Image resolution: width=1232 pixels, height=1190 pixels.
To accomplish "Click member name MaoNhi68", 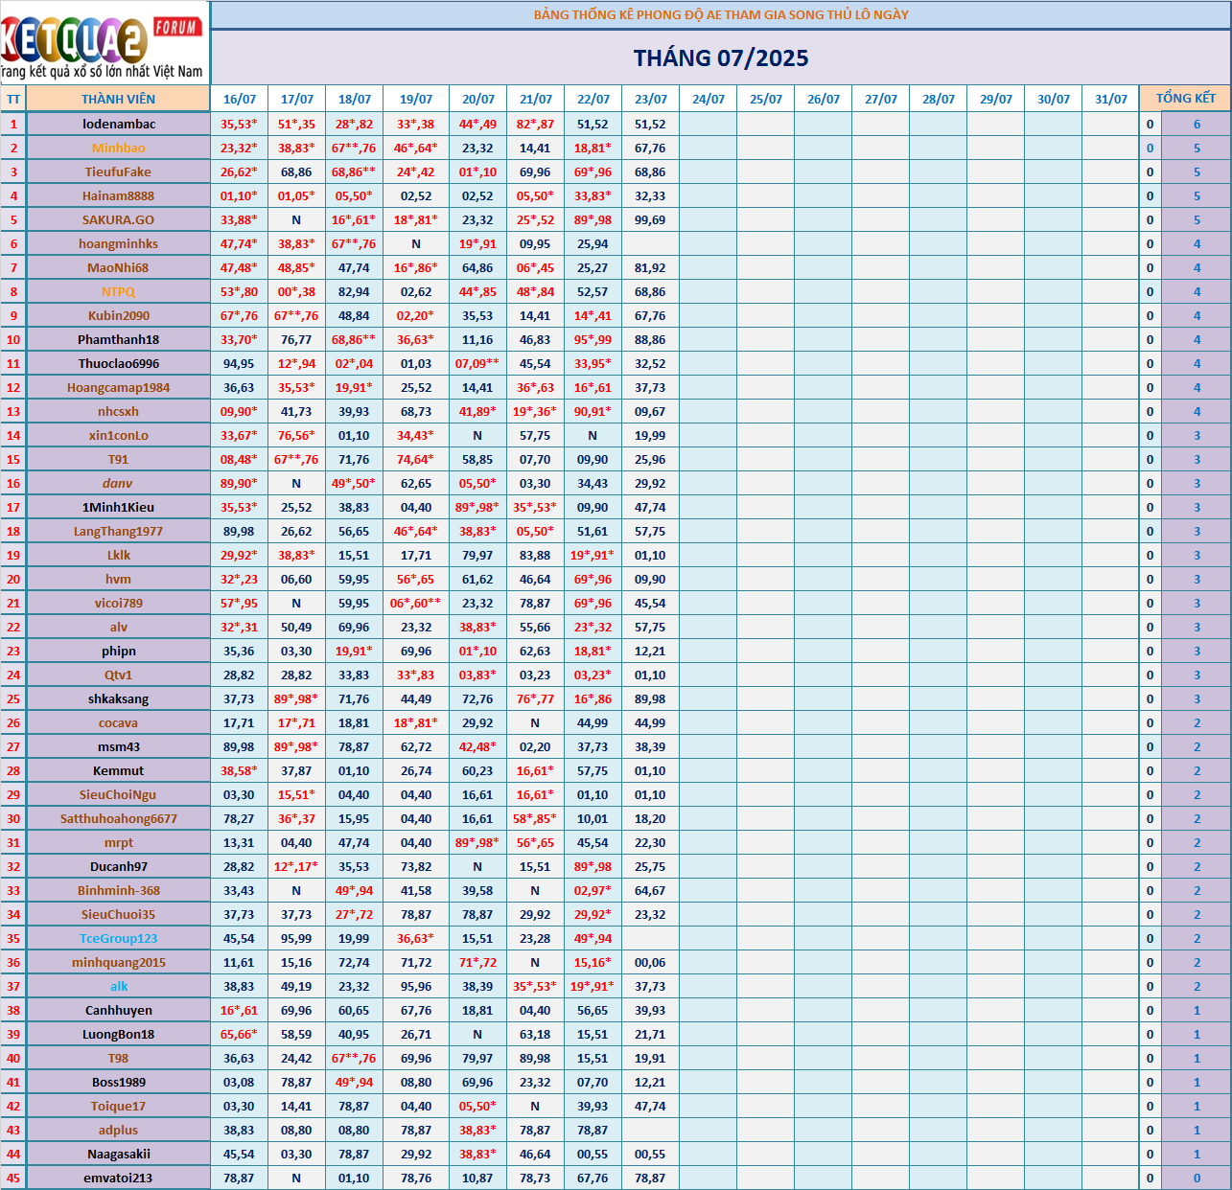I will pyautogui.click(x=119, y=267).
